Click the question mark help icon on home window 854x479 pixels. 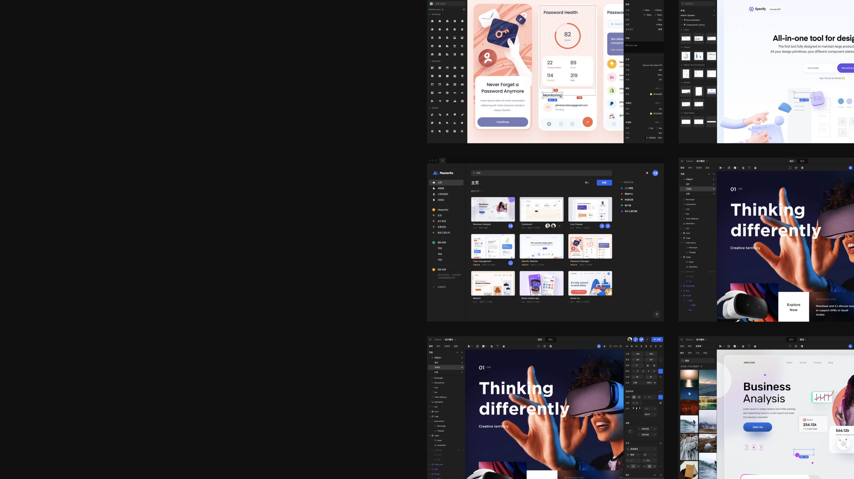(656, 315)
